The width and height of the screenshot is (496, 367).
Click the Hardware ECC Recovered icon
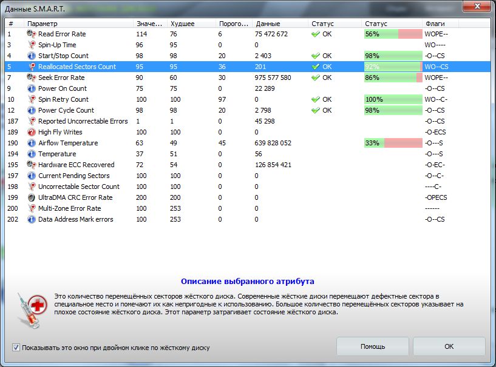tap(32, 165)
